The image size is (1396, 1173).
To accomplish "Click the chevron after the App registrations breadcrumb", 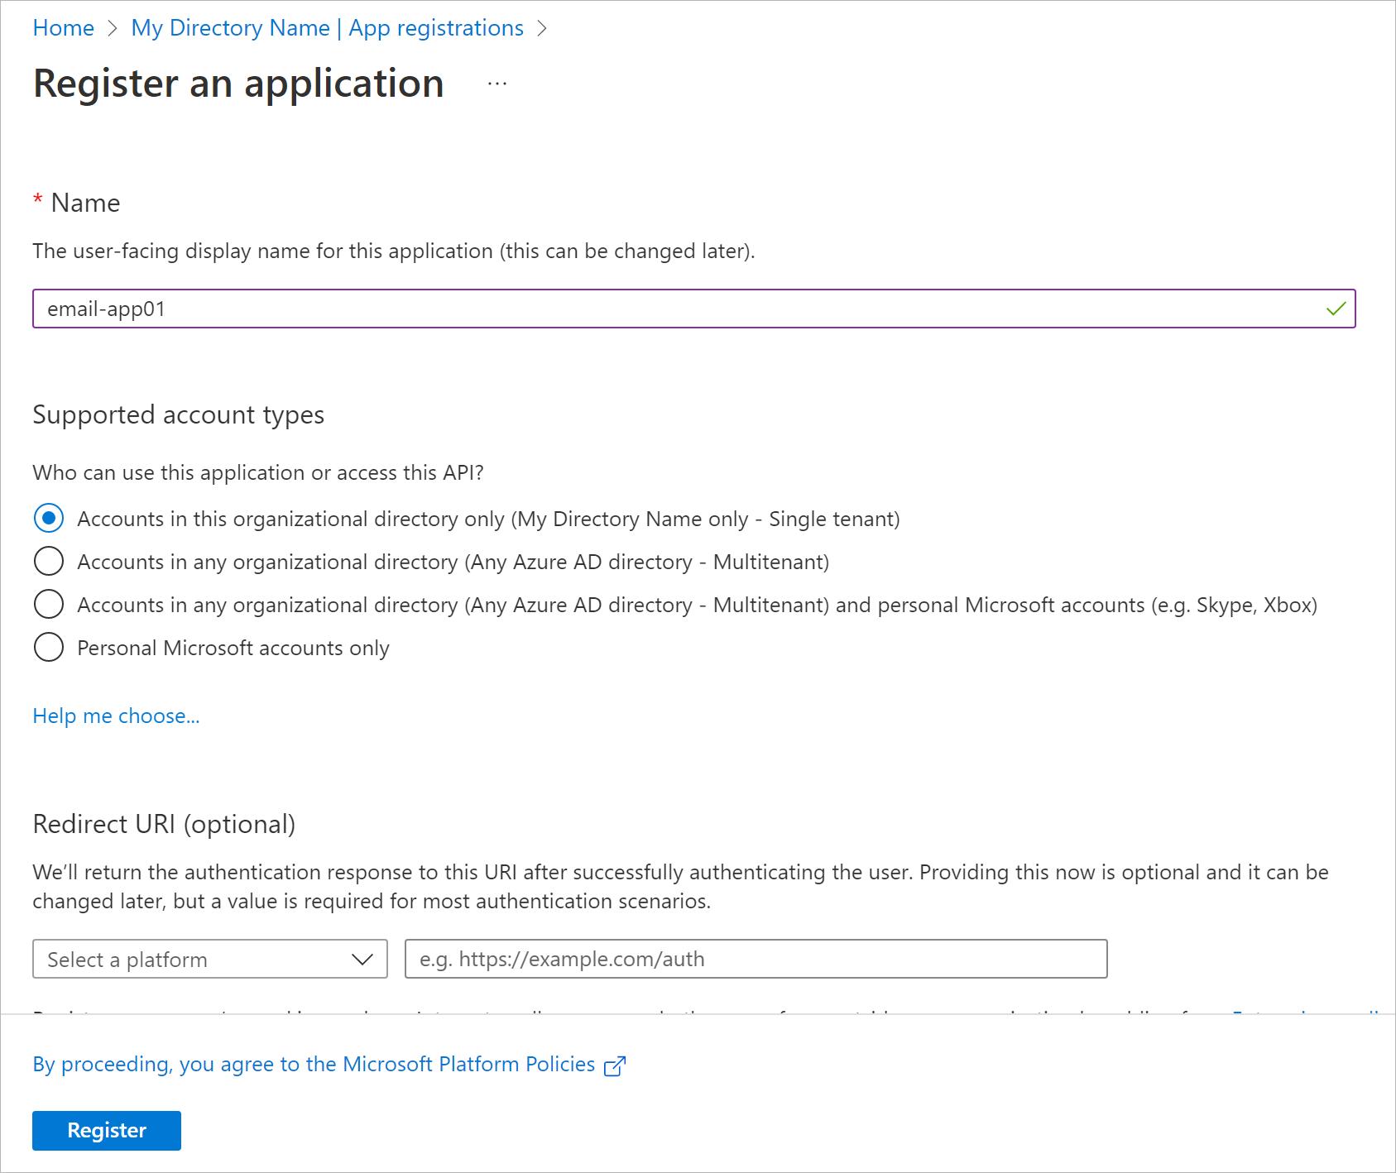I will click(x=544, y=27).
